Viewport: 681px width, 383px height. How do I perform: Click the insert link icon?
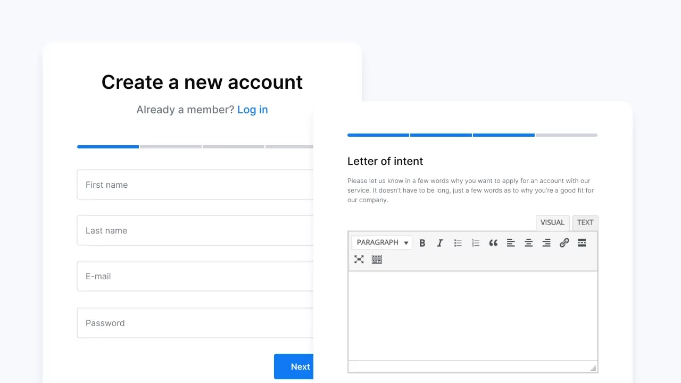pyautogui.click(x=564, y=243)
